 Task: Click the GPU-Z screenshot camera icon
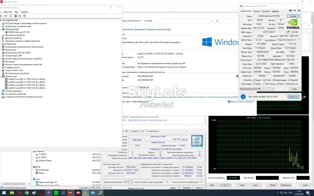290,11
